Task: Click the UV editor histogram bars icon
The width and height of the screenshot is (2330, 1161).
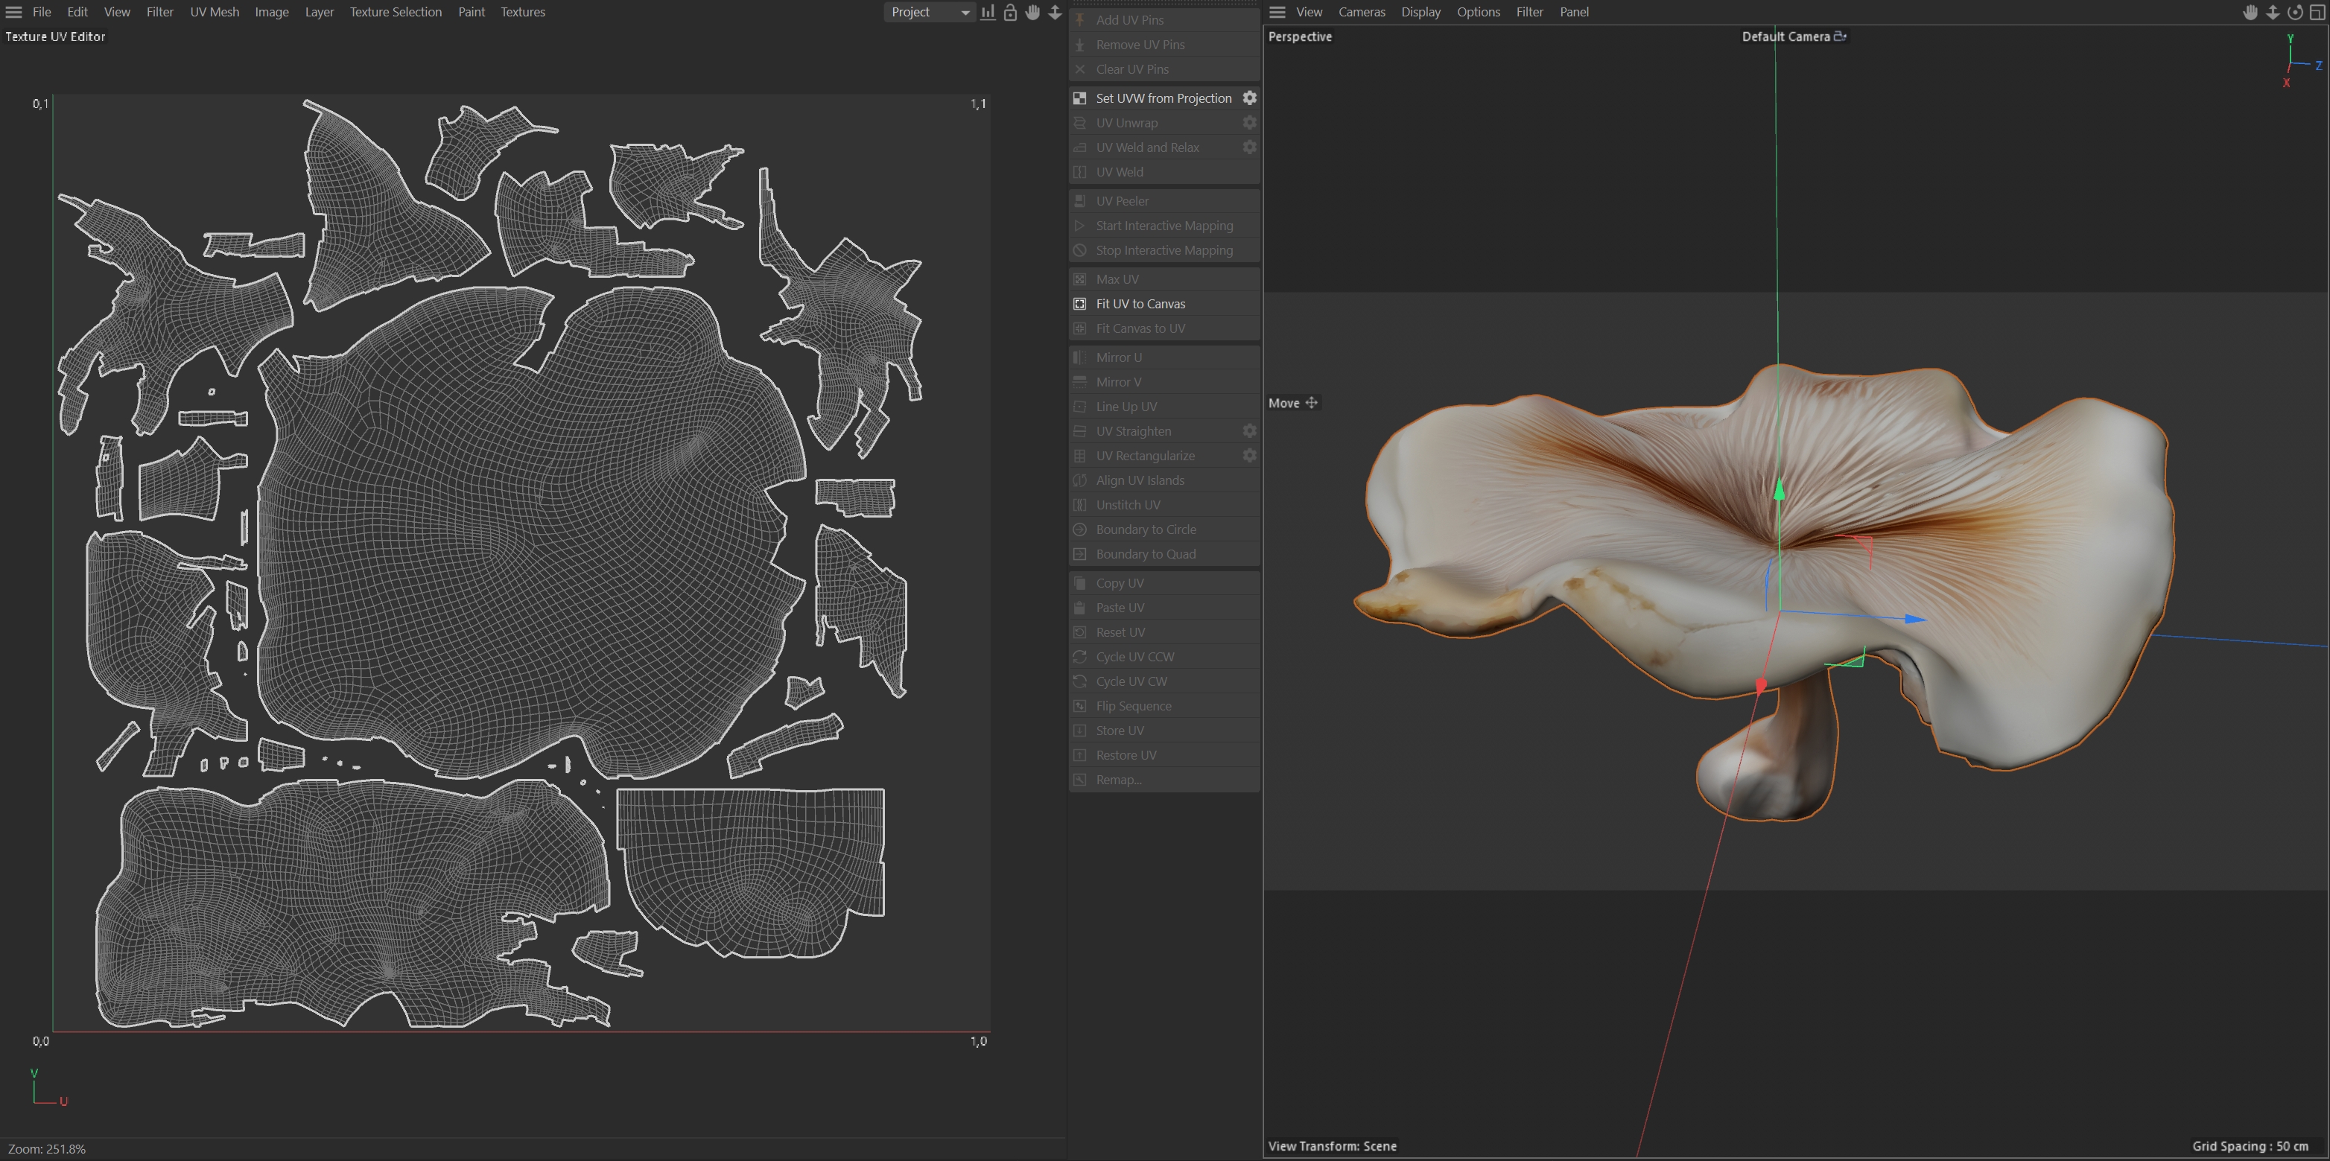Action: pyautogui.click(x=988, y=12)
